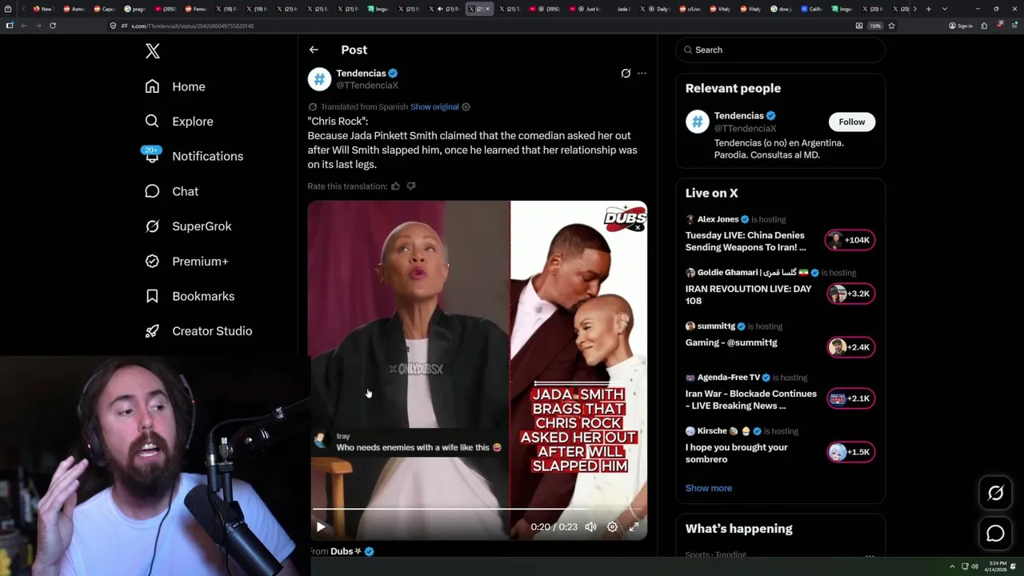Viewport: 1024px width, 576px height.
Task: Open the floating Grok button
Action: click(x=995, y=493)
